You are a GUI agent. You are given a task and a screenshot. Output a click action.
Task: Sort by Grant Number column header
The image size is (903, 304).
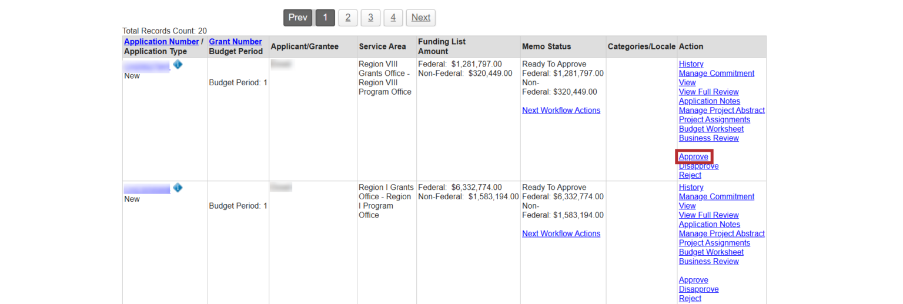coord(235,42)
